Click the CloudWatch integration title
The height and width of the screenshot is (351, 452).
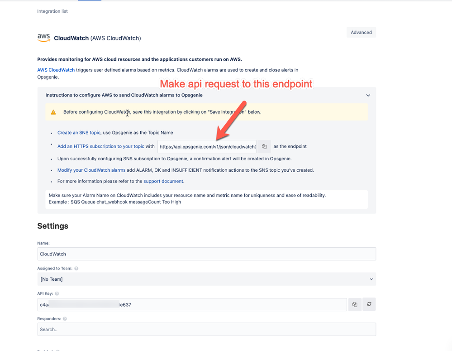[x=97, y=38]
